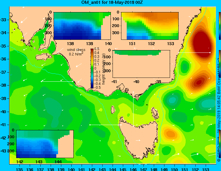Click the west endpoint diamond of the 37.7°S transect
This screenshot has width=221, height=171.
[x=41, y=81]
